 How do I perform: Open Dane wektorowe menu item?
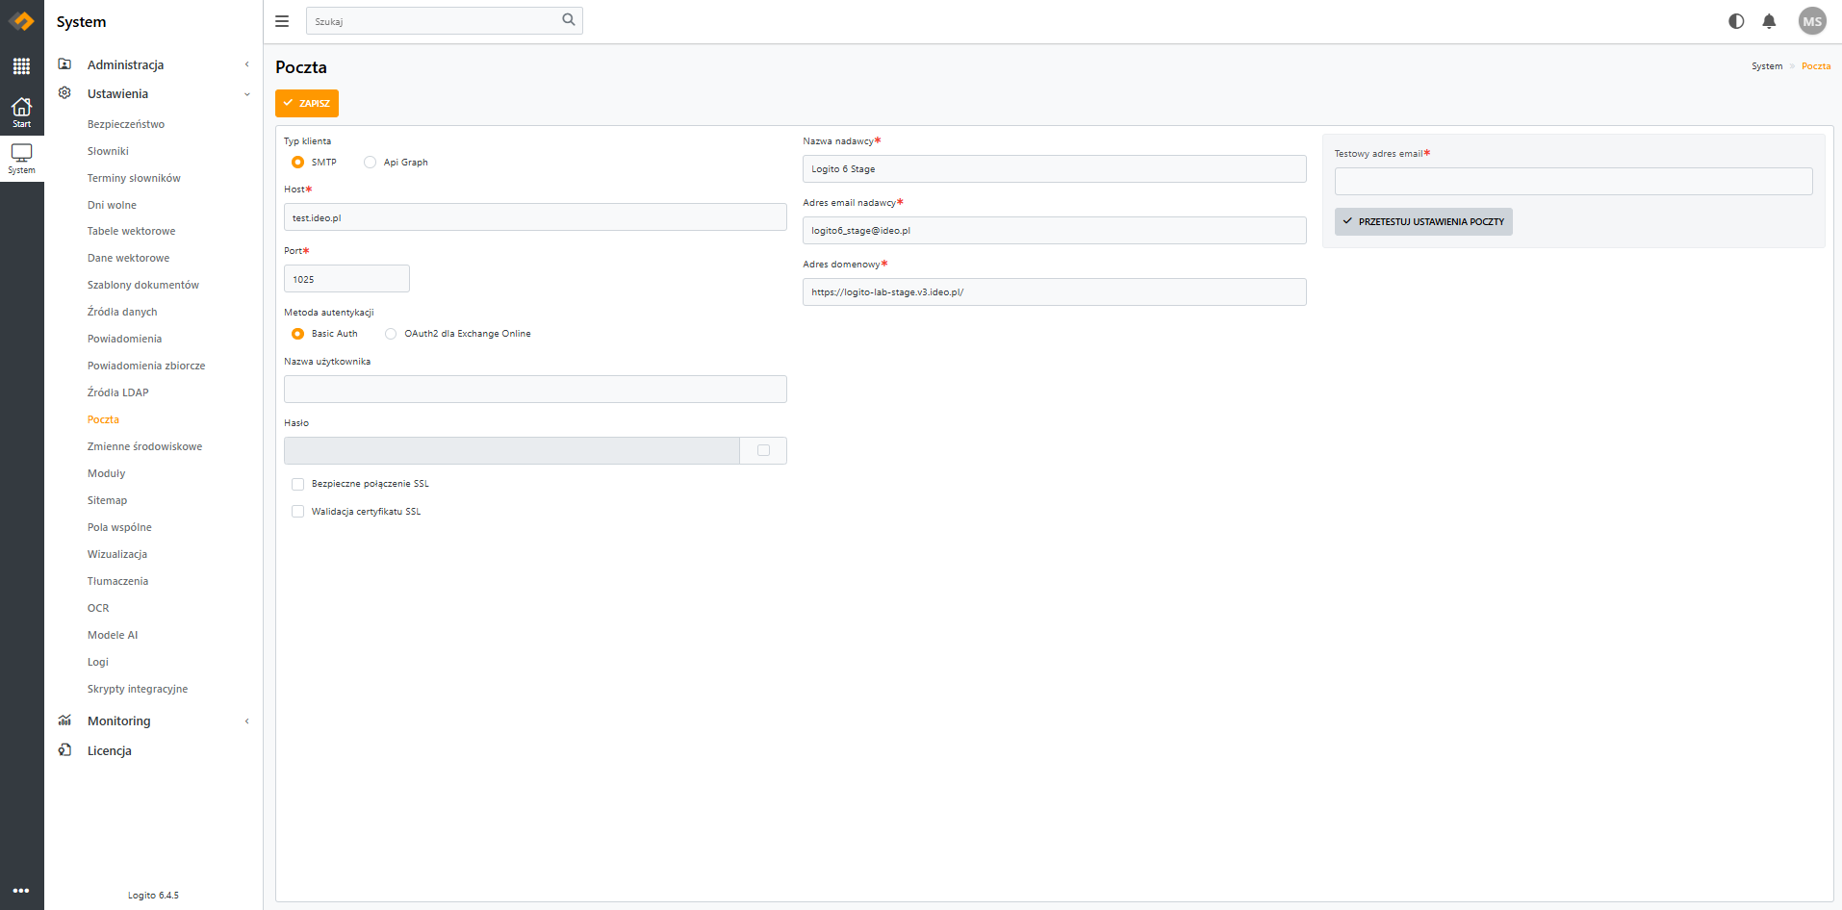click(128, 258)
